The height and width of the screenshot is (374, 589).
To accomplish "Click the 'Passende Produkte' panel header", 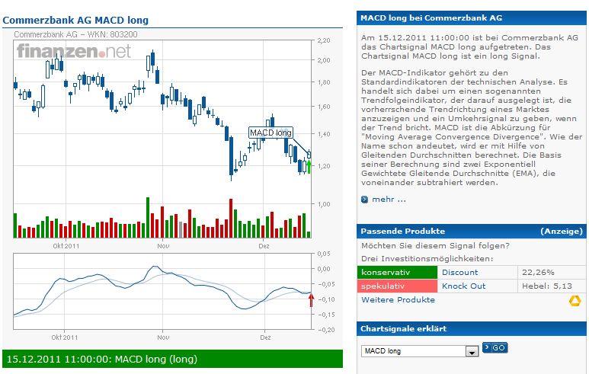I will [402, 231].
